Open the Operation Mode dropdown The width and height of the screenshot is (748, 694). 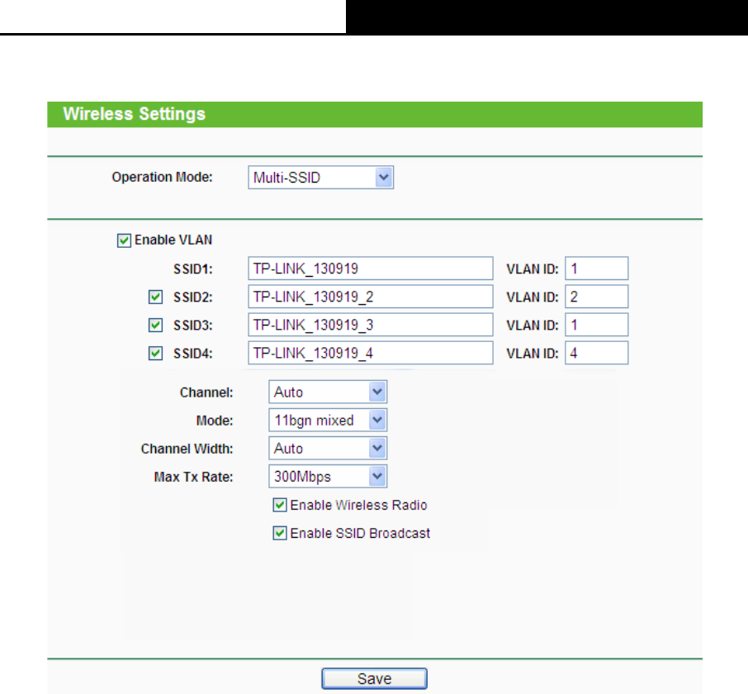[x=320, y=178]
